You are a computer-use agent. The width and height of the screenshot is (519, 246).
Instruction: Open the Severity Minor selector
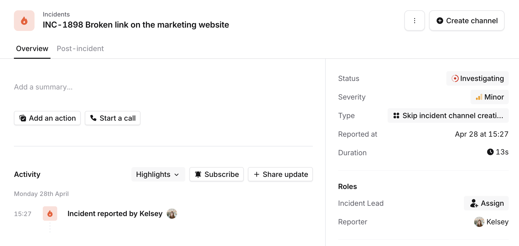click(x=489, y=97)
